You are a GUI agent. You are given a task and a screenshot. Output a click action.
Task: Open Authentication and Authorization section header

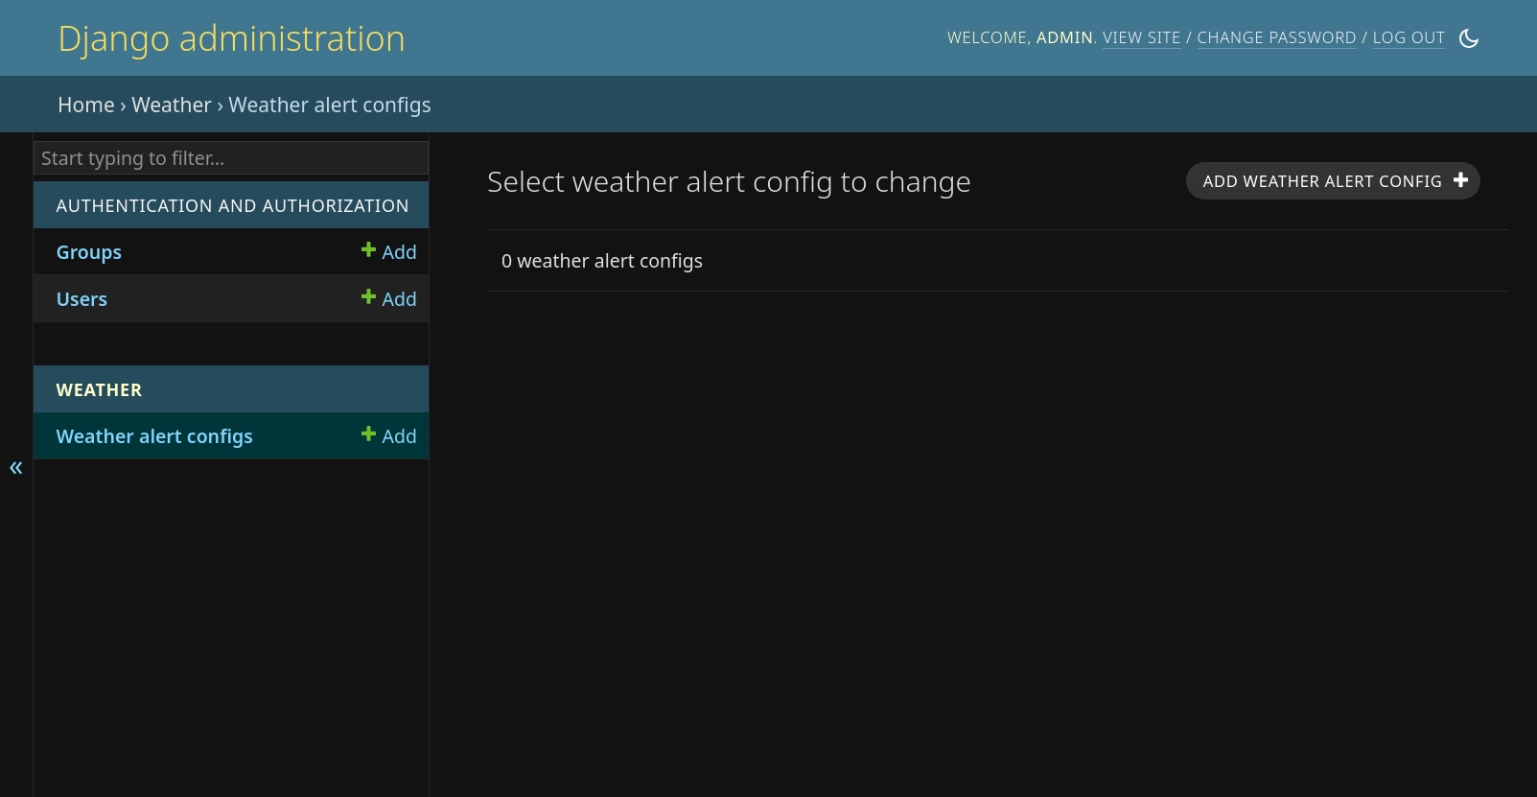click(232, 206)
